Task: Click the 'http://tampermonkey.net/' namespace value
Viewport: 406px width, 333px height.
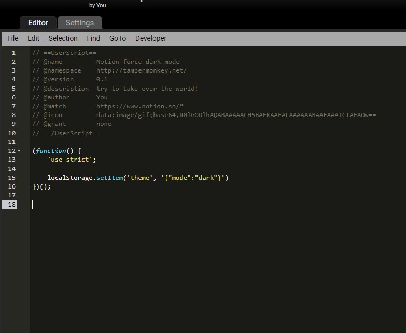Action: (x=142, y=70)
